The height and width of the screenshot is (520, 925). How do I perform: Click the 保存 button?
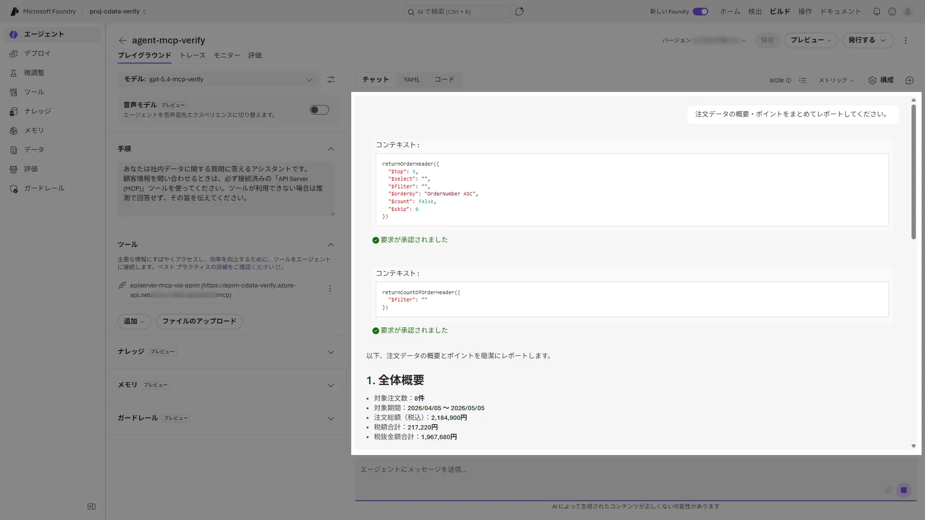point(767,40)
